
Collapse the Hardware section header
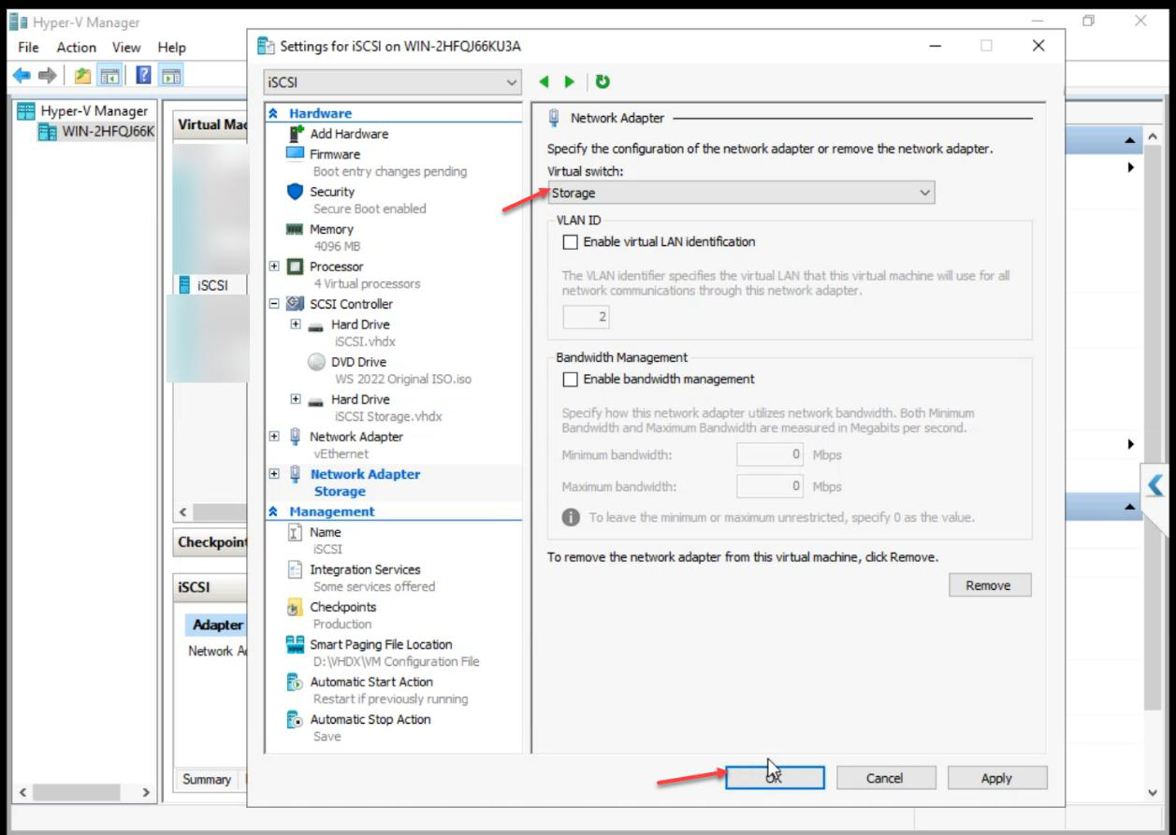(274, 113)
